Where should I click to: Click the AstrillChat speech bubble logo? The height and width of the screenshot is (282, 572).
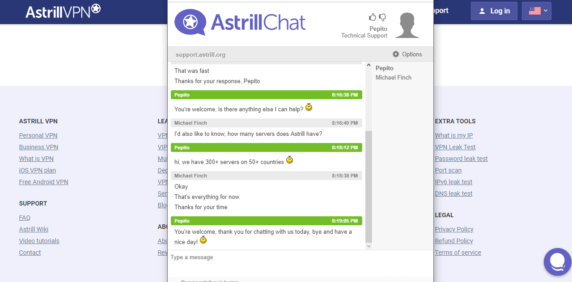tap(191, 22)
